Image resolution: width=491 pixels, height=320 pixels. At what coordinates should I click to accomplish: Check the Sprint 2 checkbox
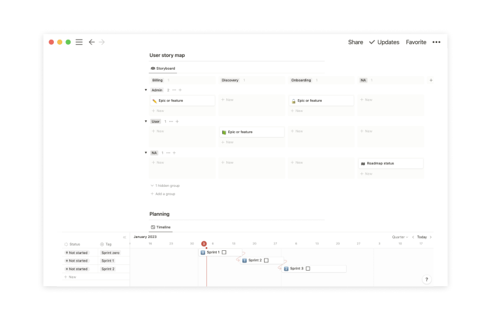pyautogui.click(x=266, y=260)
